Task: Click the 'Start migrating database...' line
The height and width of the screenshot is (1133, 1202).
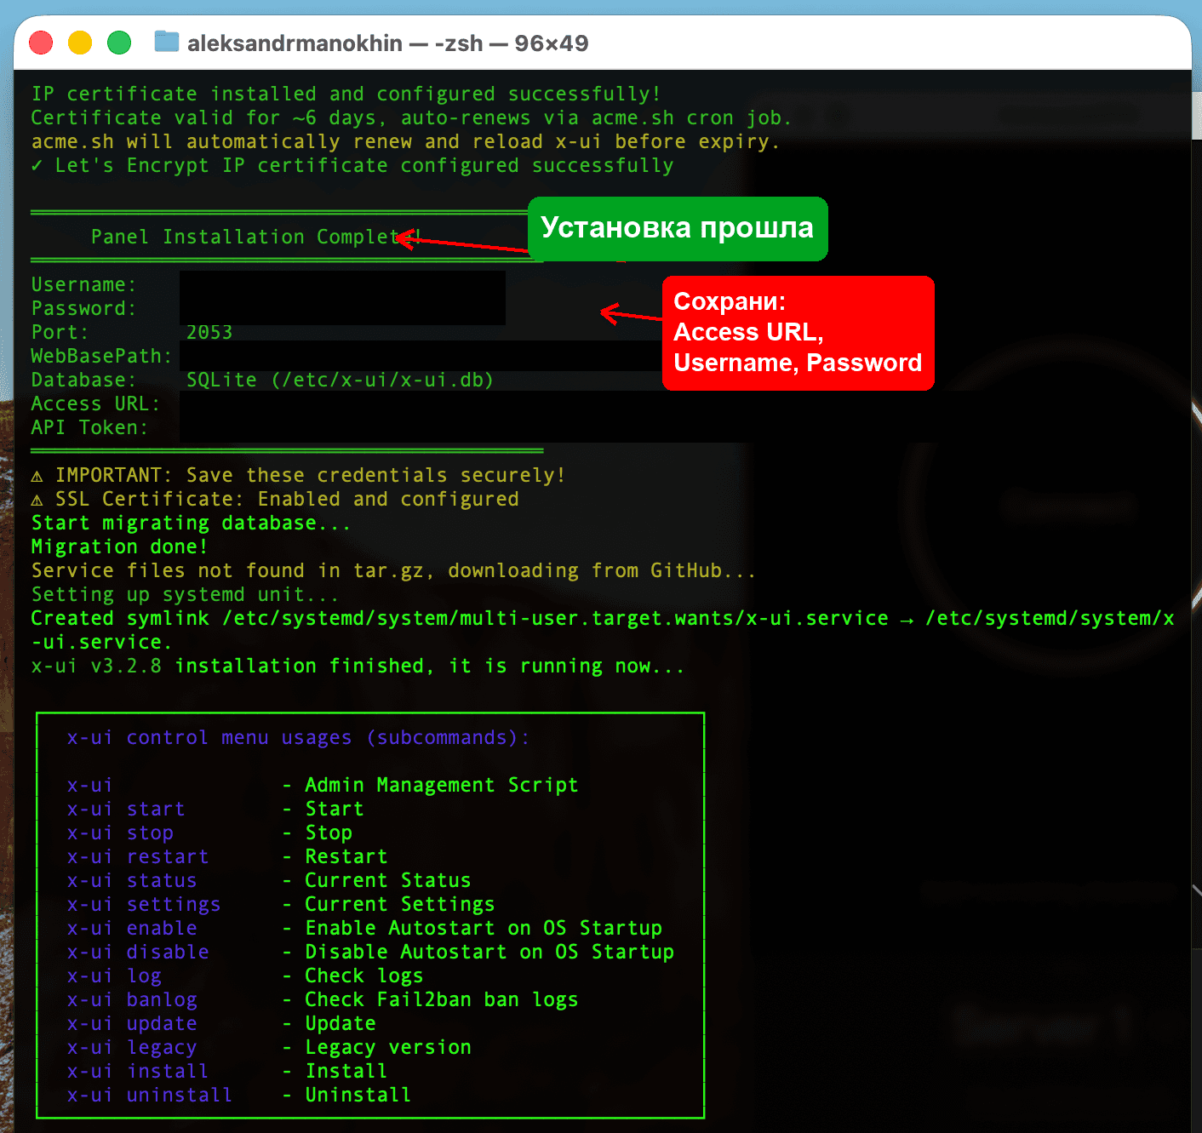Action: 191,523
